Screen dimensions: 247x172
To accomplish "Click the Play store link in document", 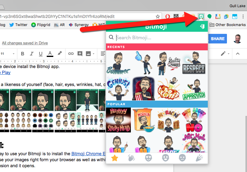I will [x=5, y=73].
